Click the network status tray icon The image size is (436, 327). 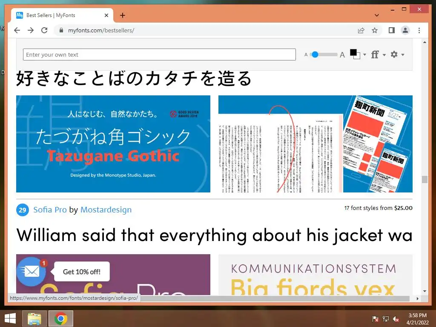pyautogui.click(x=386, y=318)
